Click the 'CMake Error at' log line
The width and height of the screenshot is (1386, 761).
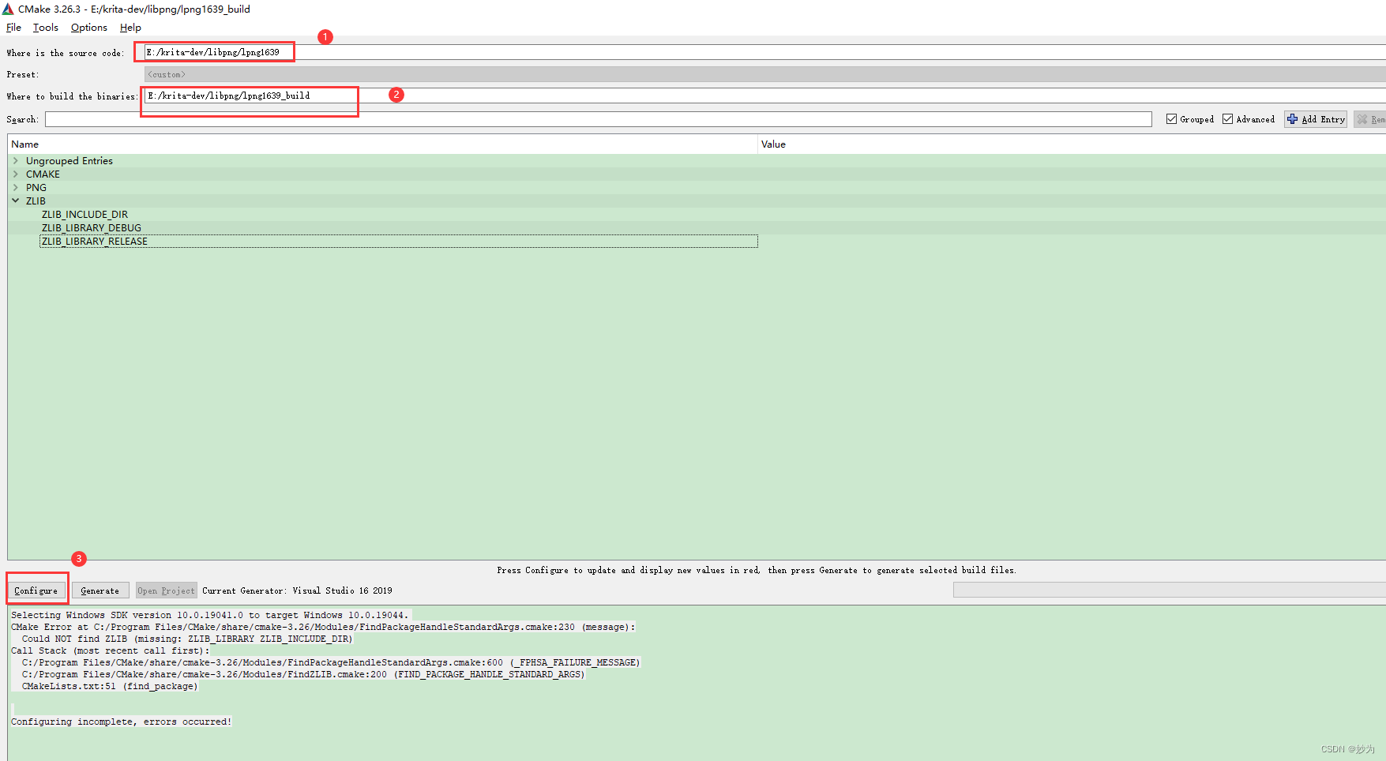click(323, 627)
